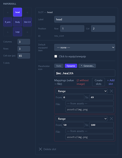Click the new_slot ID text

coord(59,36)
